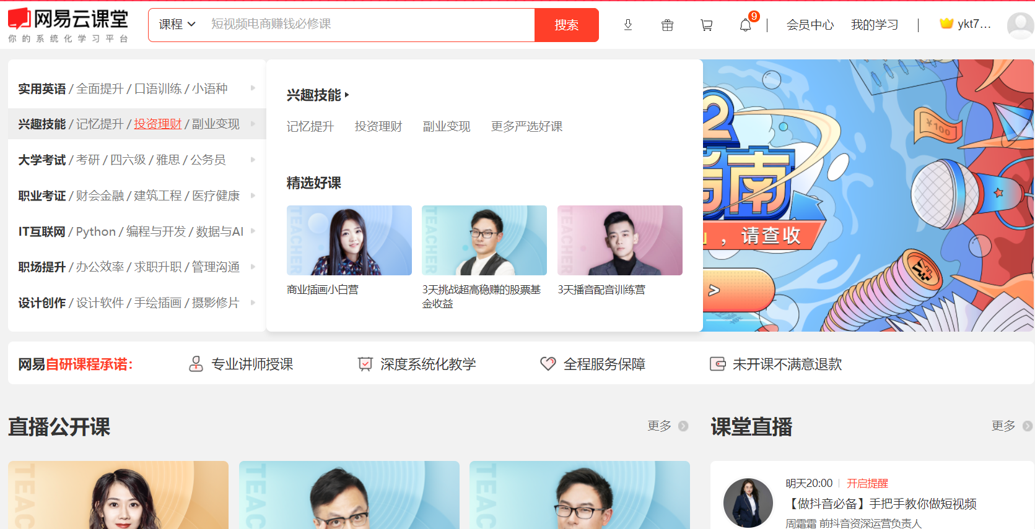The height and width of the screenshot is (529, 1035).
Task: Click the banner's orange arrow button
Action: (737, 290)
